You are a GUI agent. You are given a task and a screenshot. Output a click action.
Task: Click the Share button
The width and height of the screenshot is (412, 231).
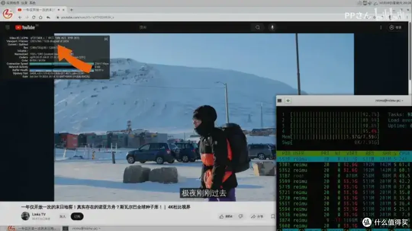pos(257,217)
